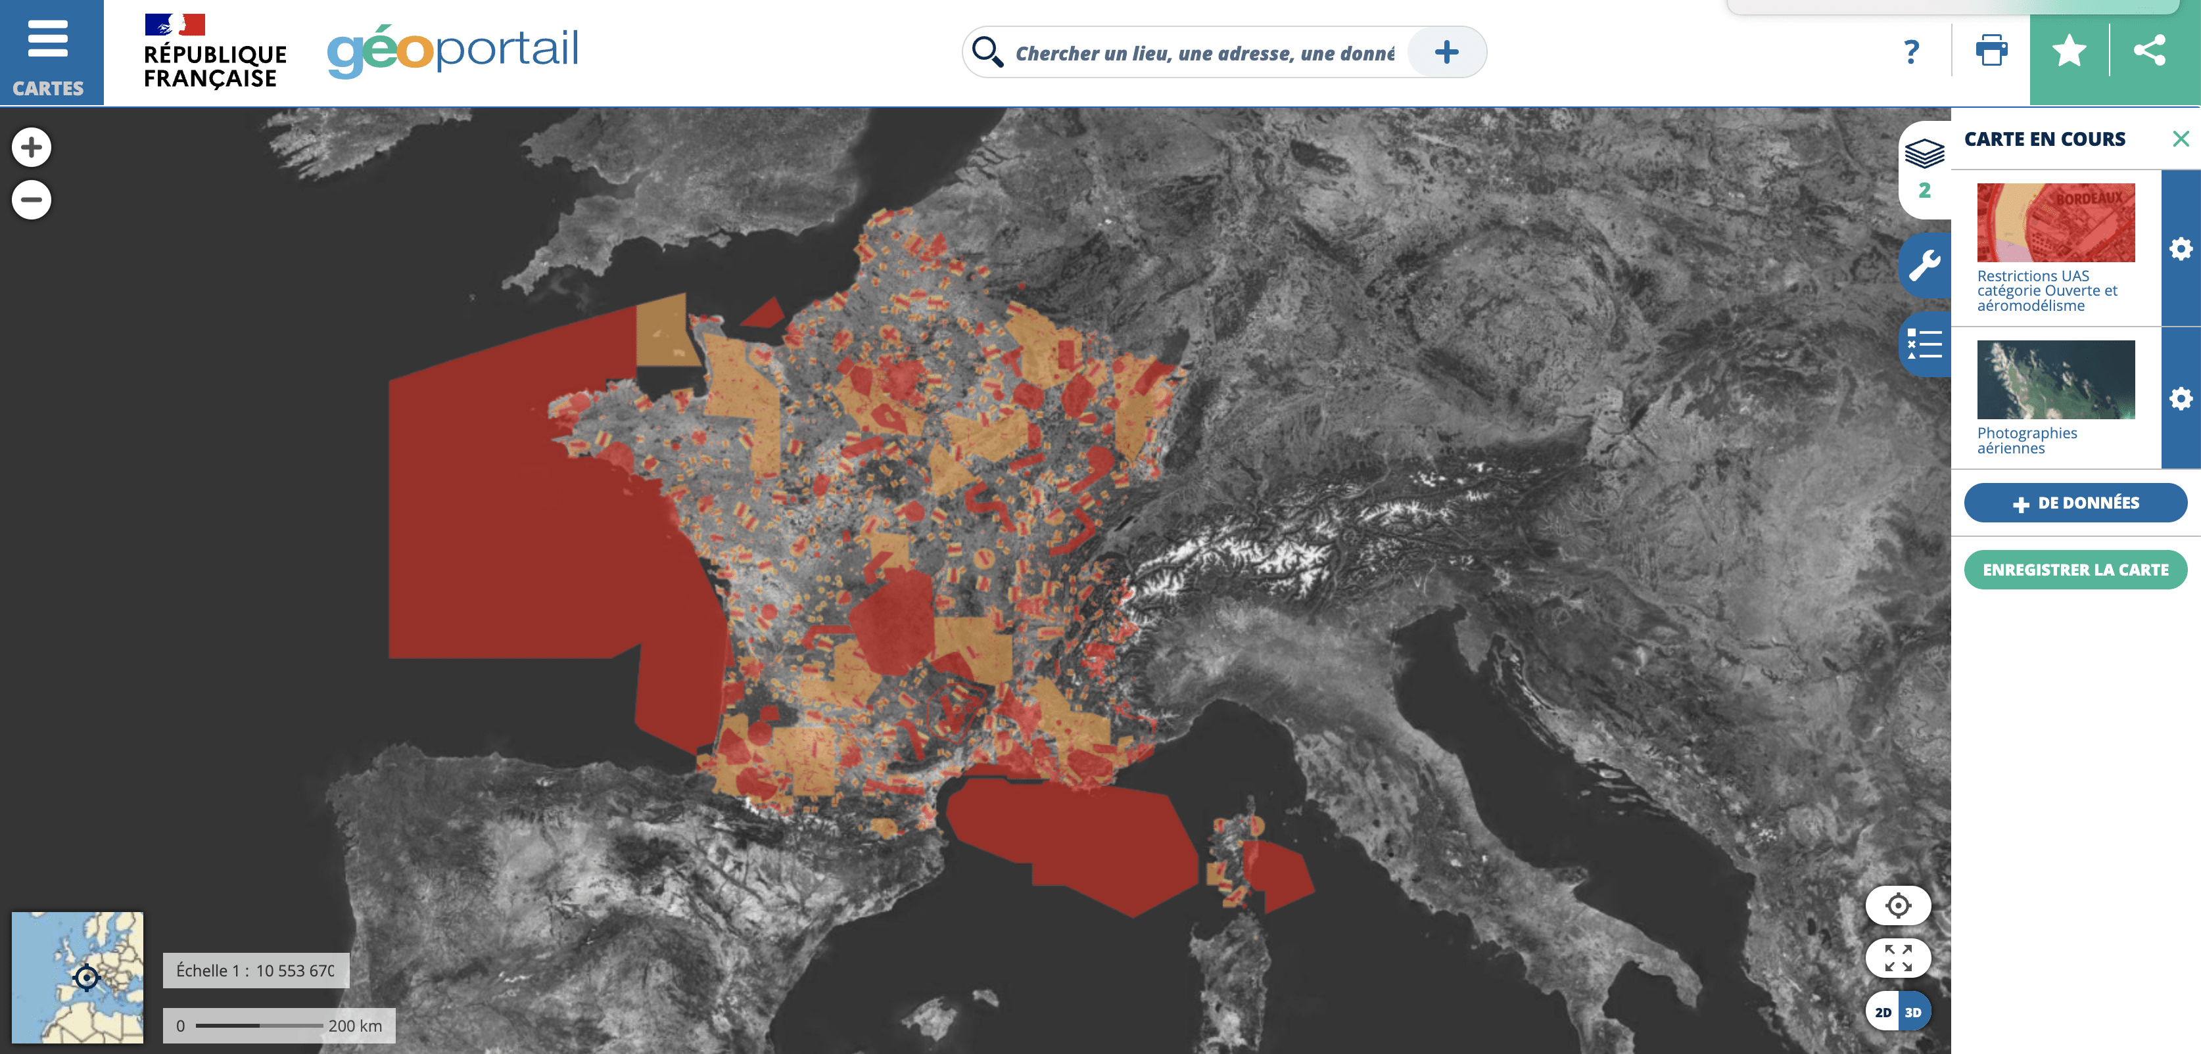Click the République Française logo

point(214,52)
